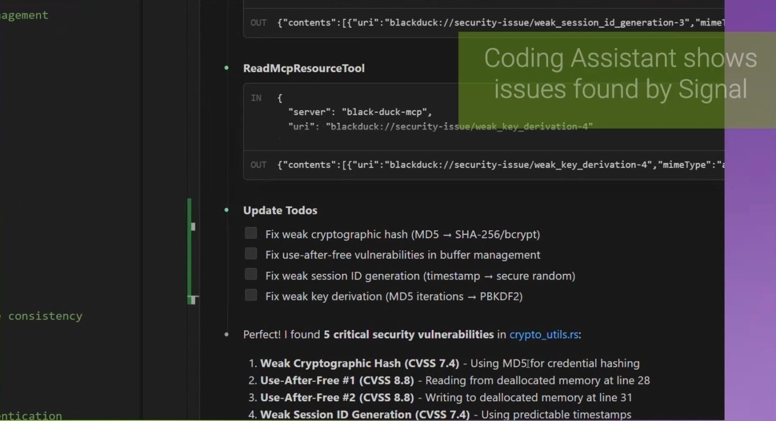Select the Weak Cryptographic Hash (CVSS 7.4) item
Viewport: 776px width, 421px height.
359,363
